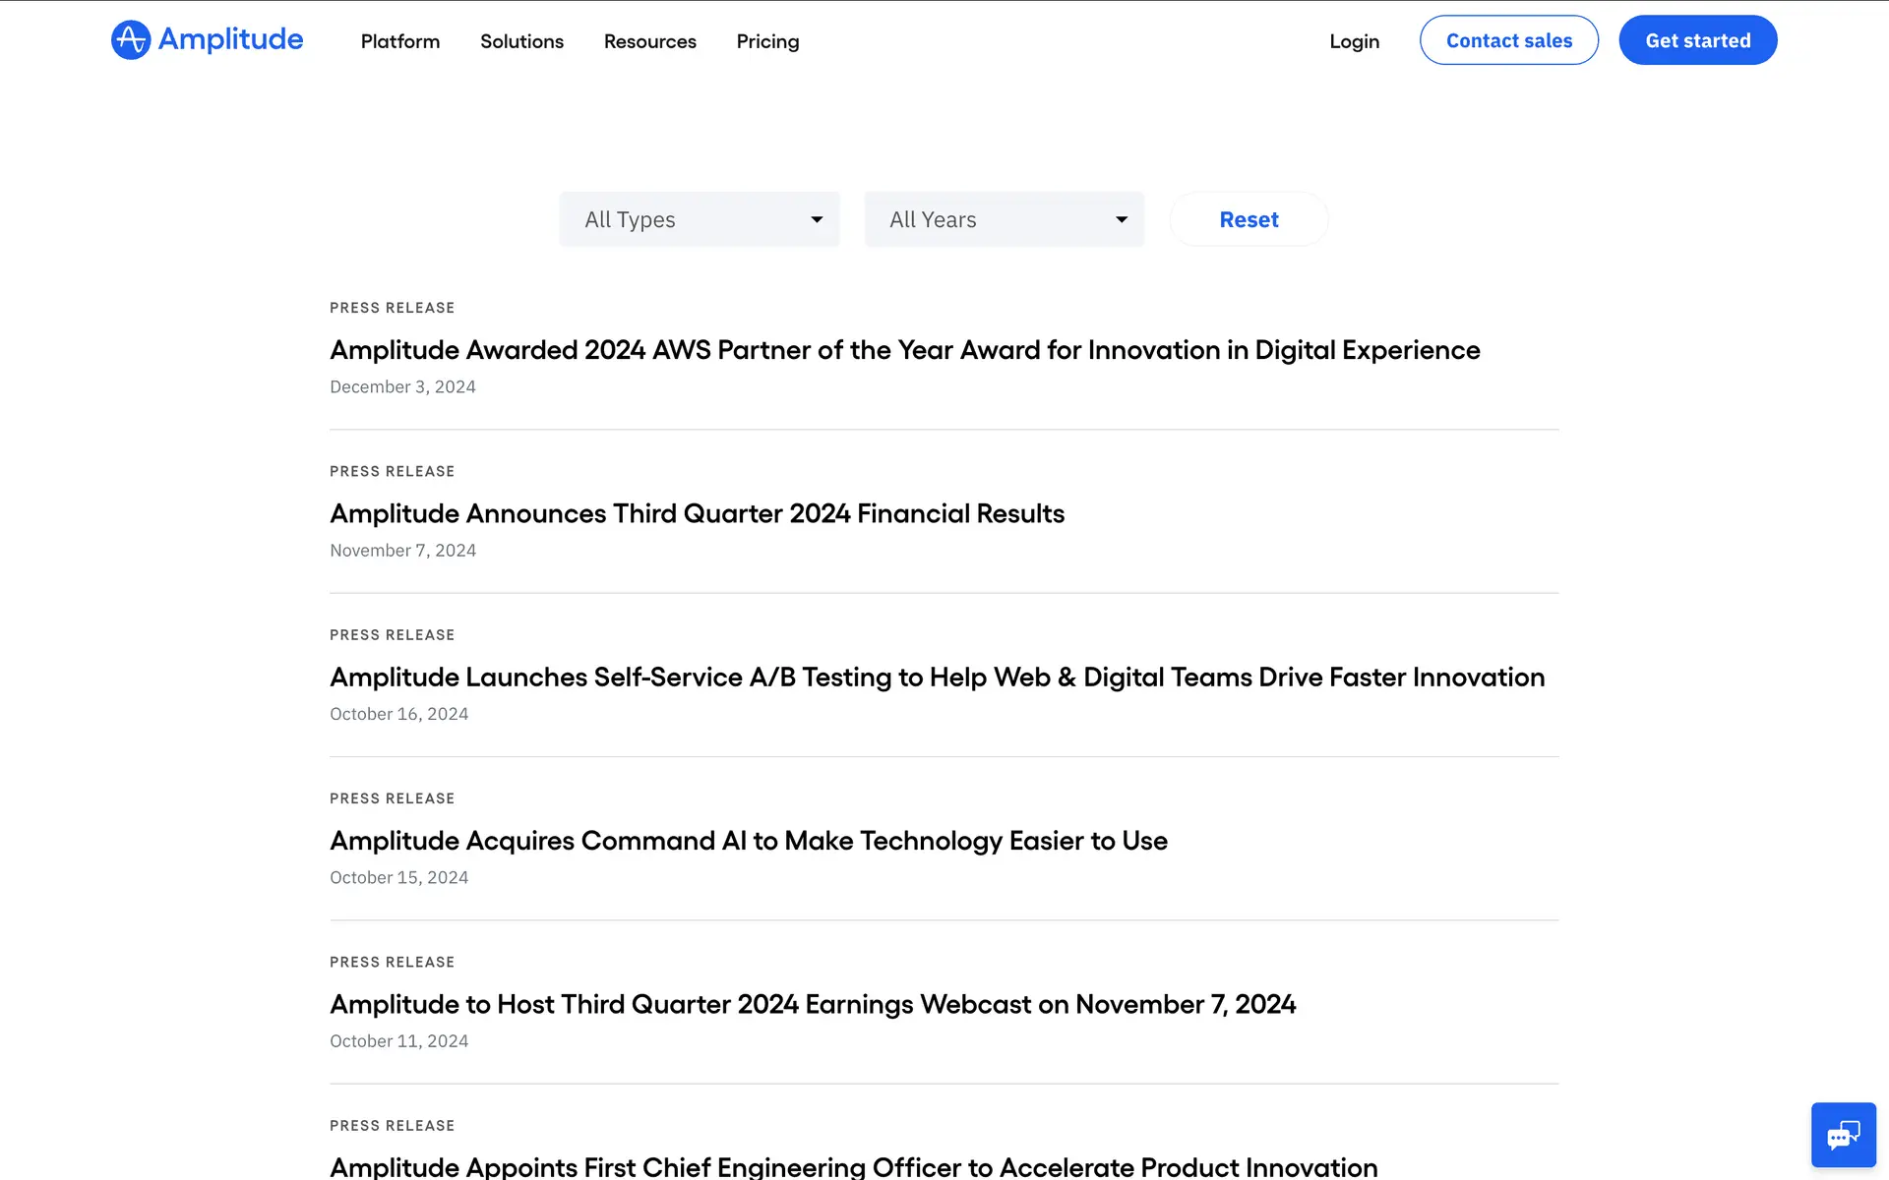Open the Solutions menu
The height and width of the screenshot is (1180, 1889).
[x=521, y=41]
